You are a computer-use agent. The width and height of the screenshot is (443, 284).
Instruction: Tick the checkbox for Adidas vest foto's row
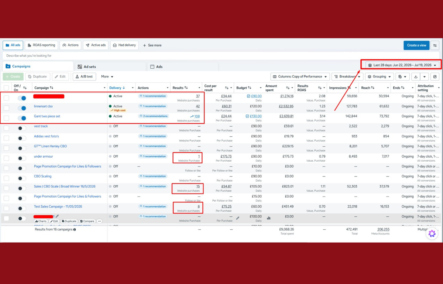[6, 138]
